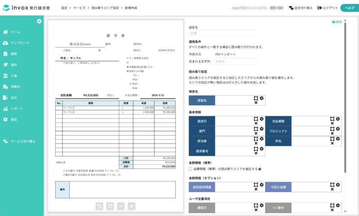Select area icon for 件名 field
359x216 pixels.
tap(332, 139)
